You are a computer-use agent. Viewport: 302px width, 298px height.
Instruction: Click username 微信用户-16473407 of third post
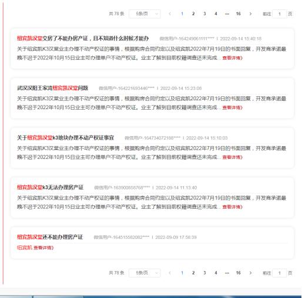(153, 138)
